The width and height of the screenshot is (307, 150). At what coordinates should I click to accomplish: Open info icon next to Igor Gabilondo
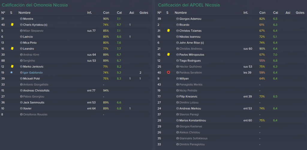[x=21, y=72]
